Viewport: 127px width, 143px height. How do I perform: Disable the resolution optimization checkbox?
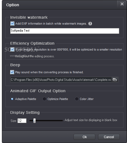pyautogui.click(x=12, y=50)
